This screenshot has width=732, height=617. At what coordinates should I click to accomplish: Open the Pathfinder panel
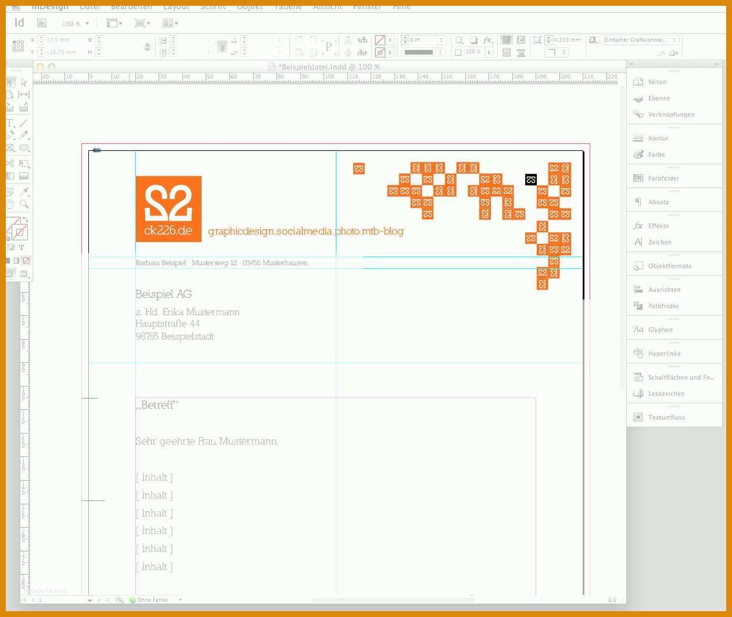click(674, 306)
